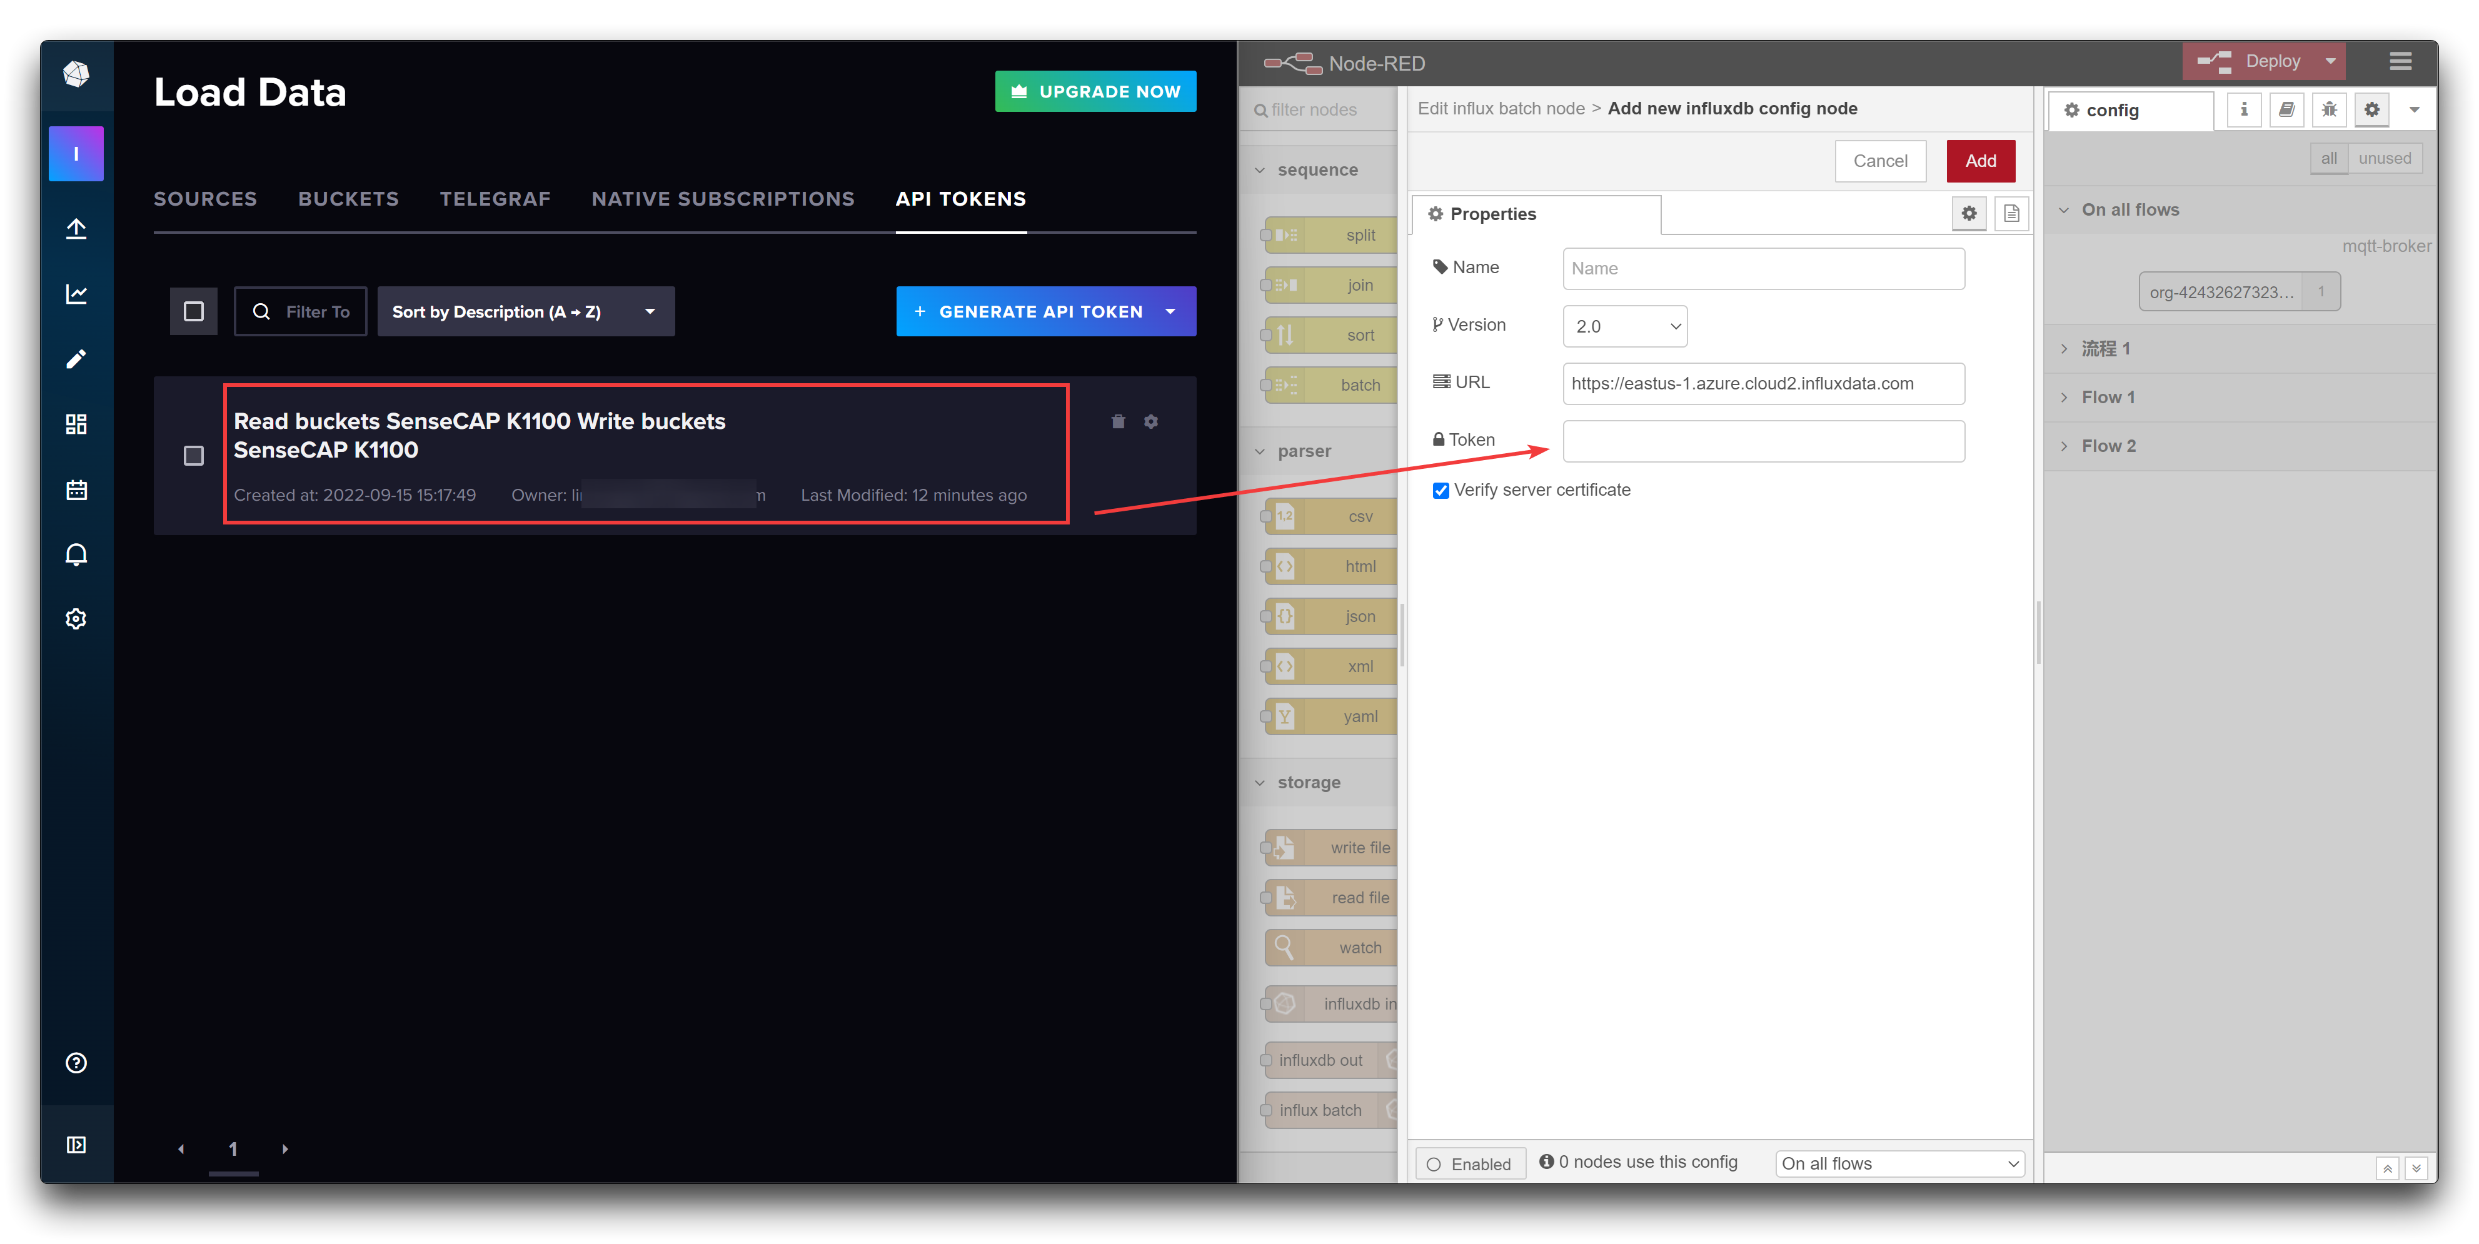The image size is (2479, 1244).
Task: Open the On all flows scope dropdown
Action: click(1899, 1164)
